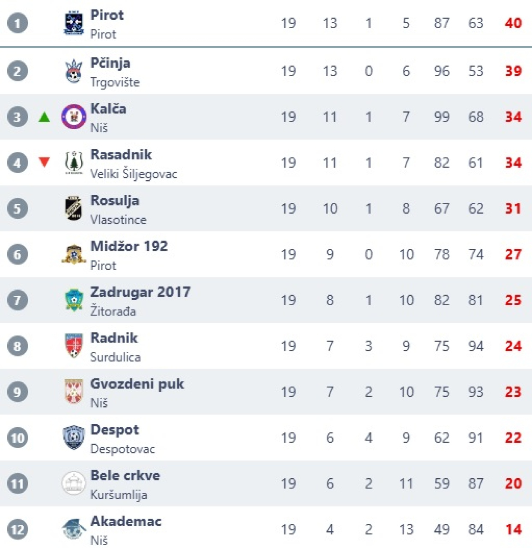Click the Midžor 192 team emblem

point(74,254)
